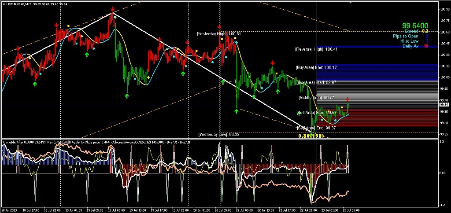451x213 pixels.
Task: Click the 100.60 price axis value
Action: click(445, 32)
